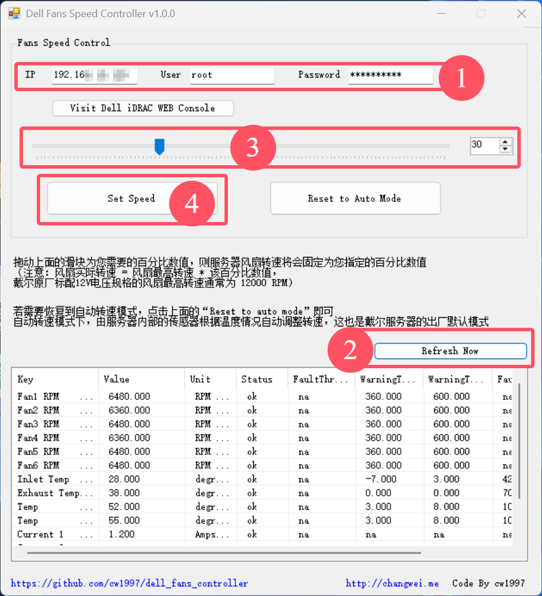Screen dimensions: 542x596
Task: Select the Fan2 RPM row
Action: coord(262,410)
